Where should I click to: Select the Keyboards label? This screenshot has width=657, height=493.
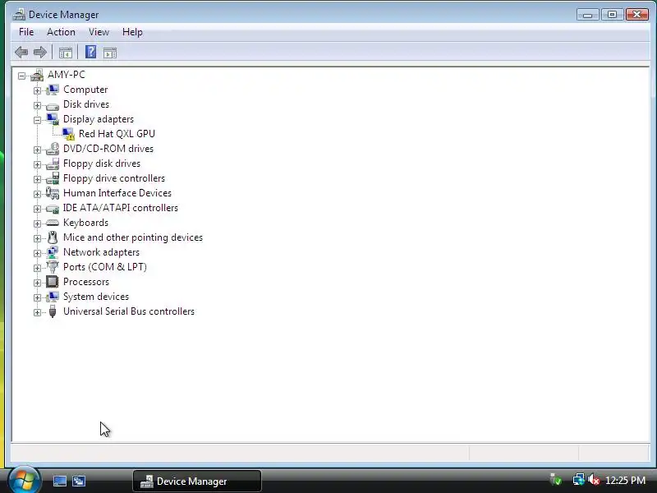(85, 223)
